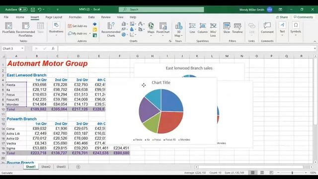318x179 pixels.
Task: Click Recommended Charts
Action: (111, 30)
